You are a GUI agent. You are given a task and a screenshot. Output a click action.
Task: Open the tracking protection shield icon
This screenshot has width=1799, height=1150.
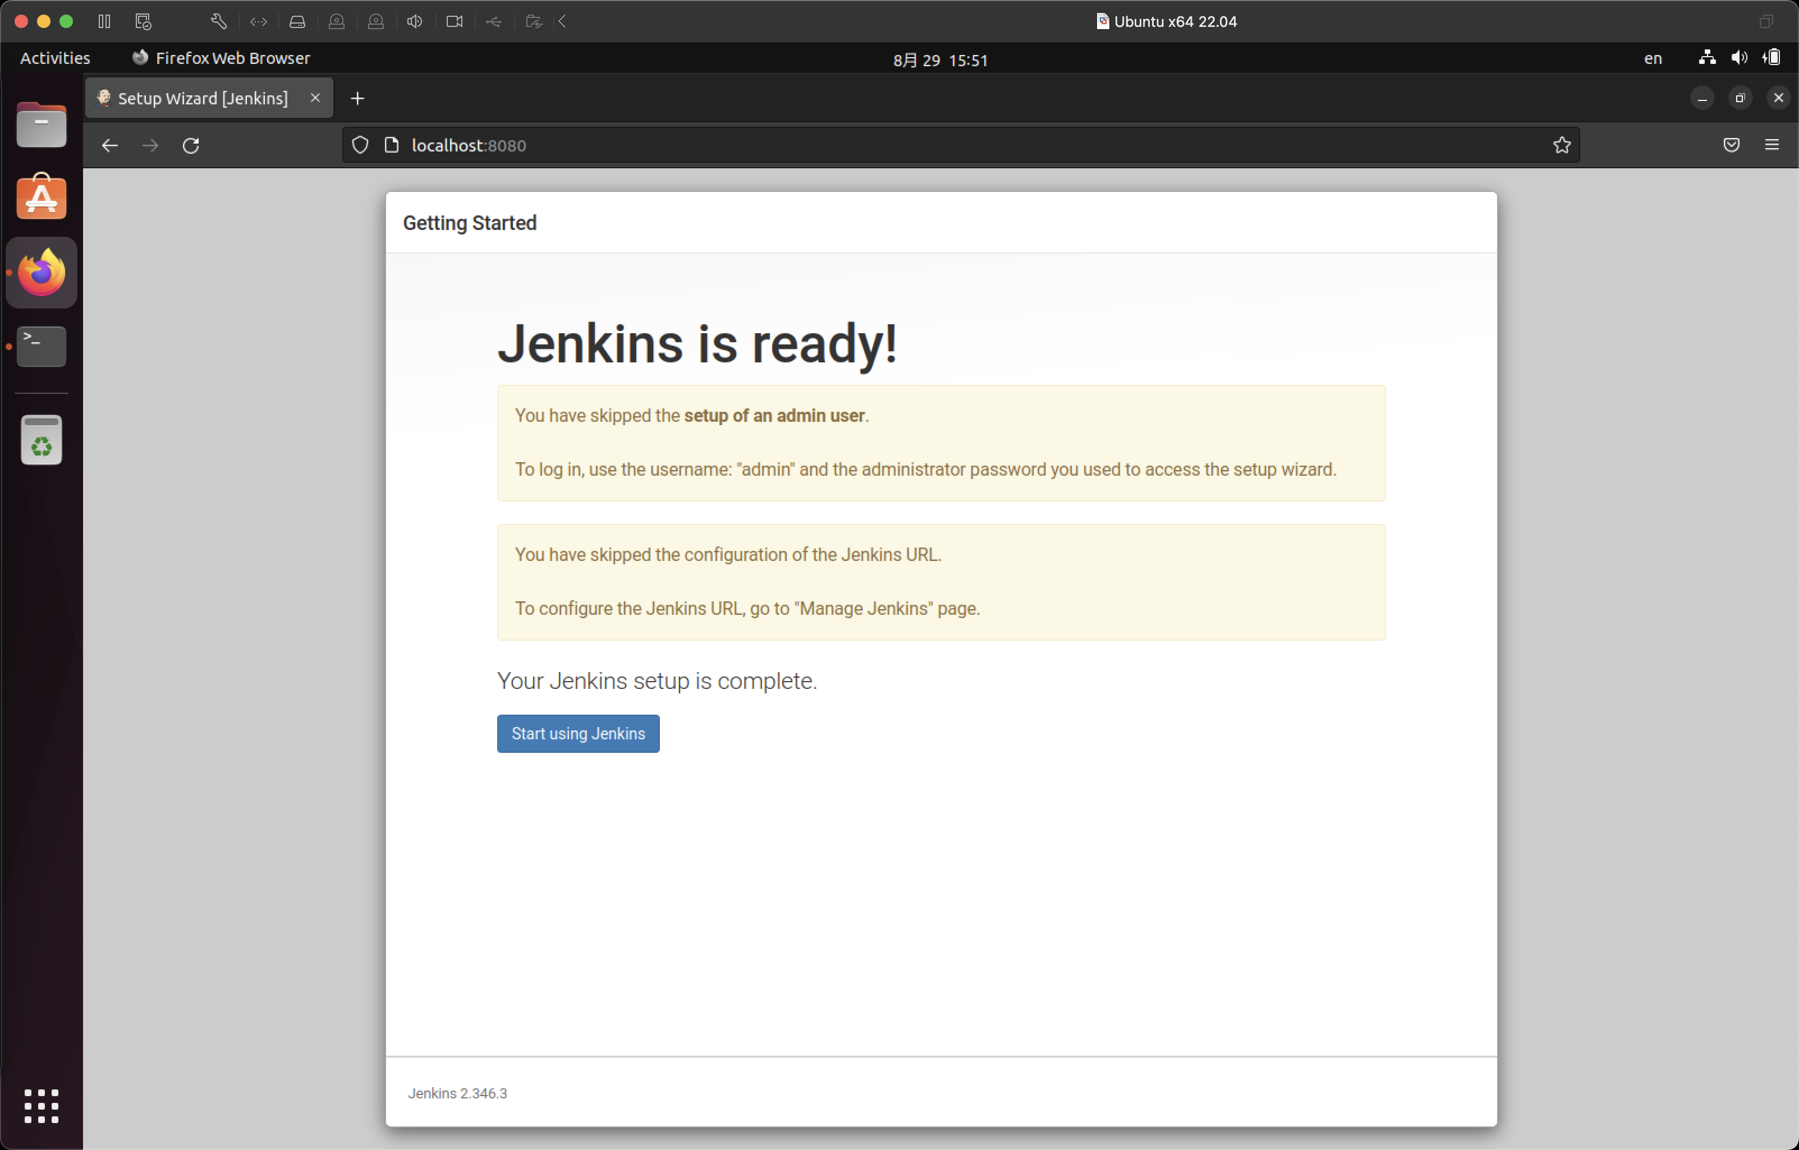[x=360, y=145]
